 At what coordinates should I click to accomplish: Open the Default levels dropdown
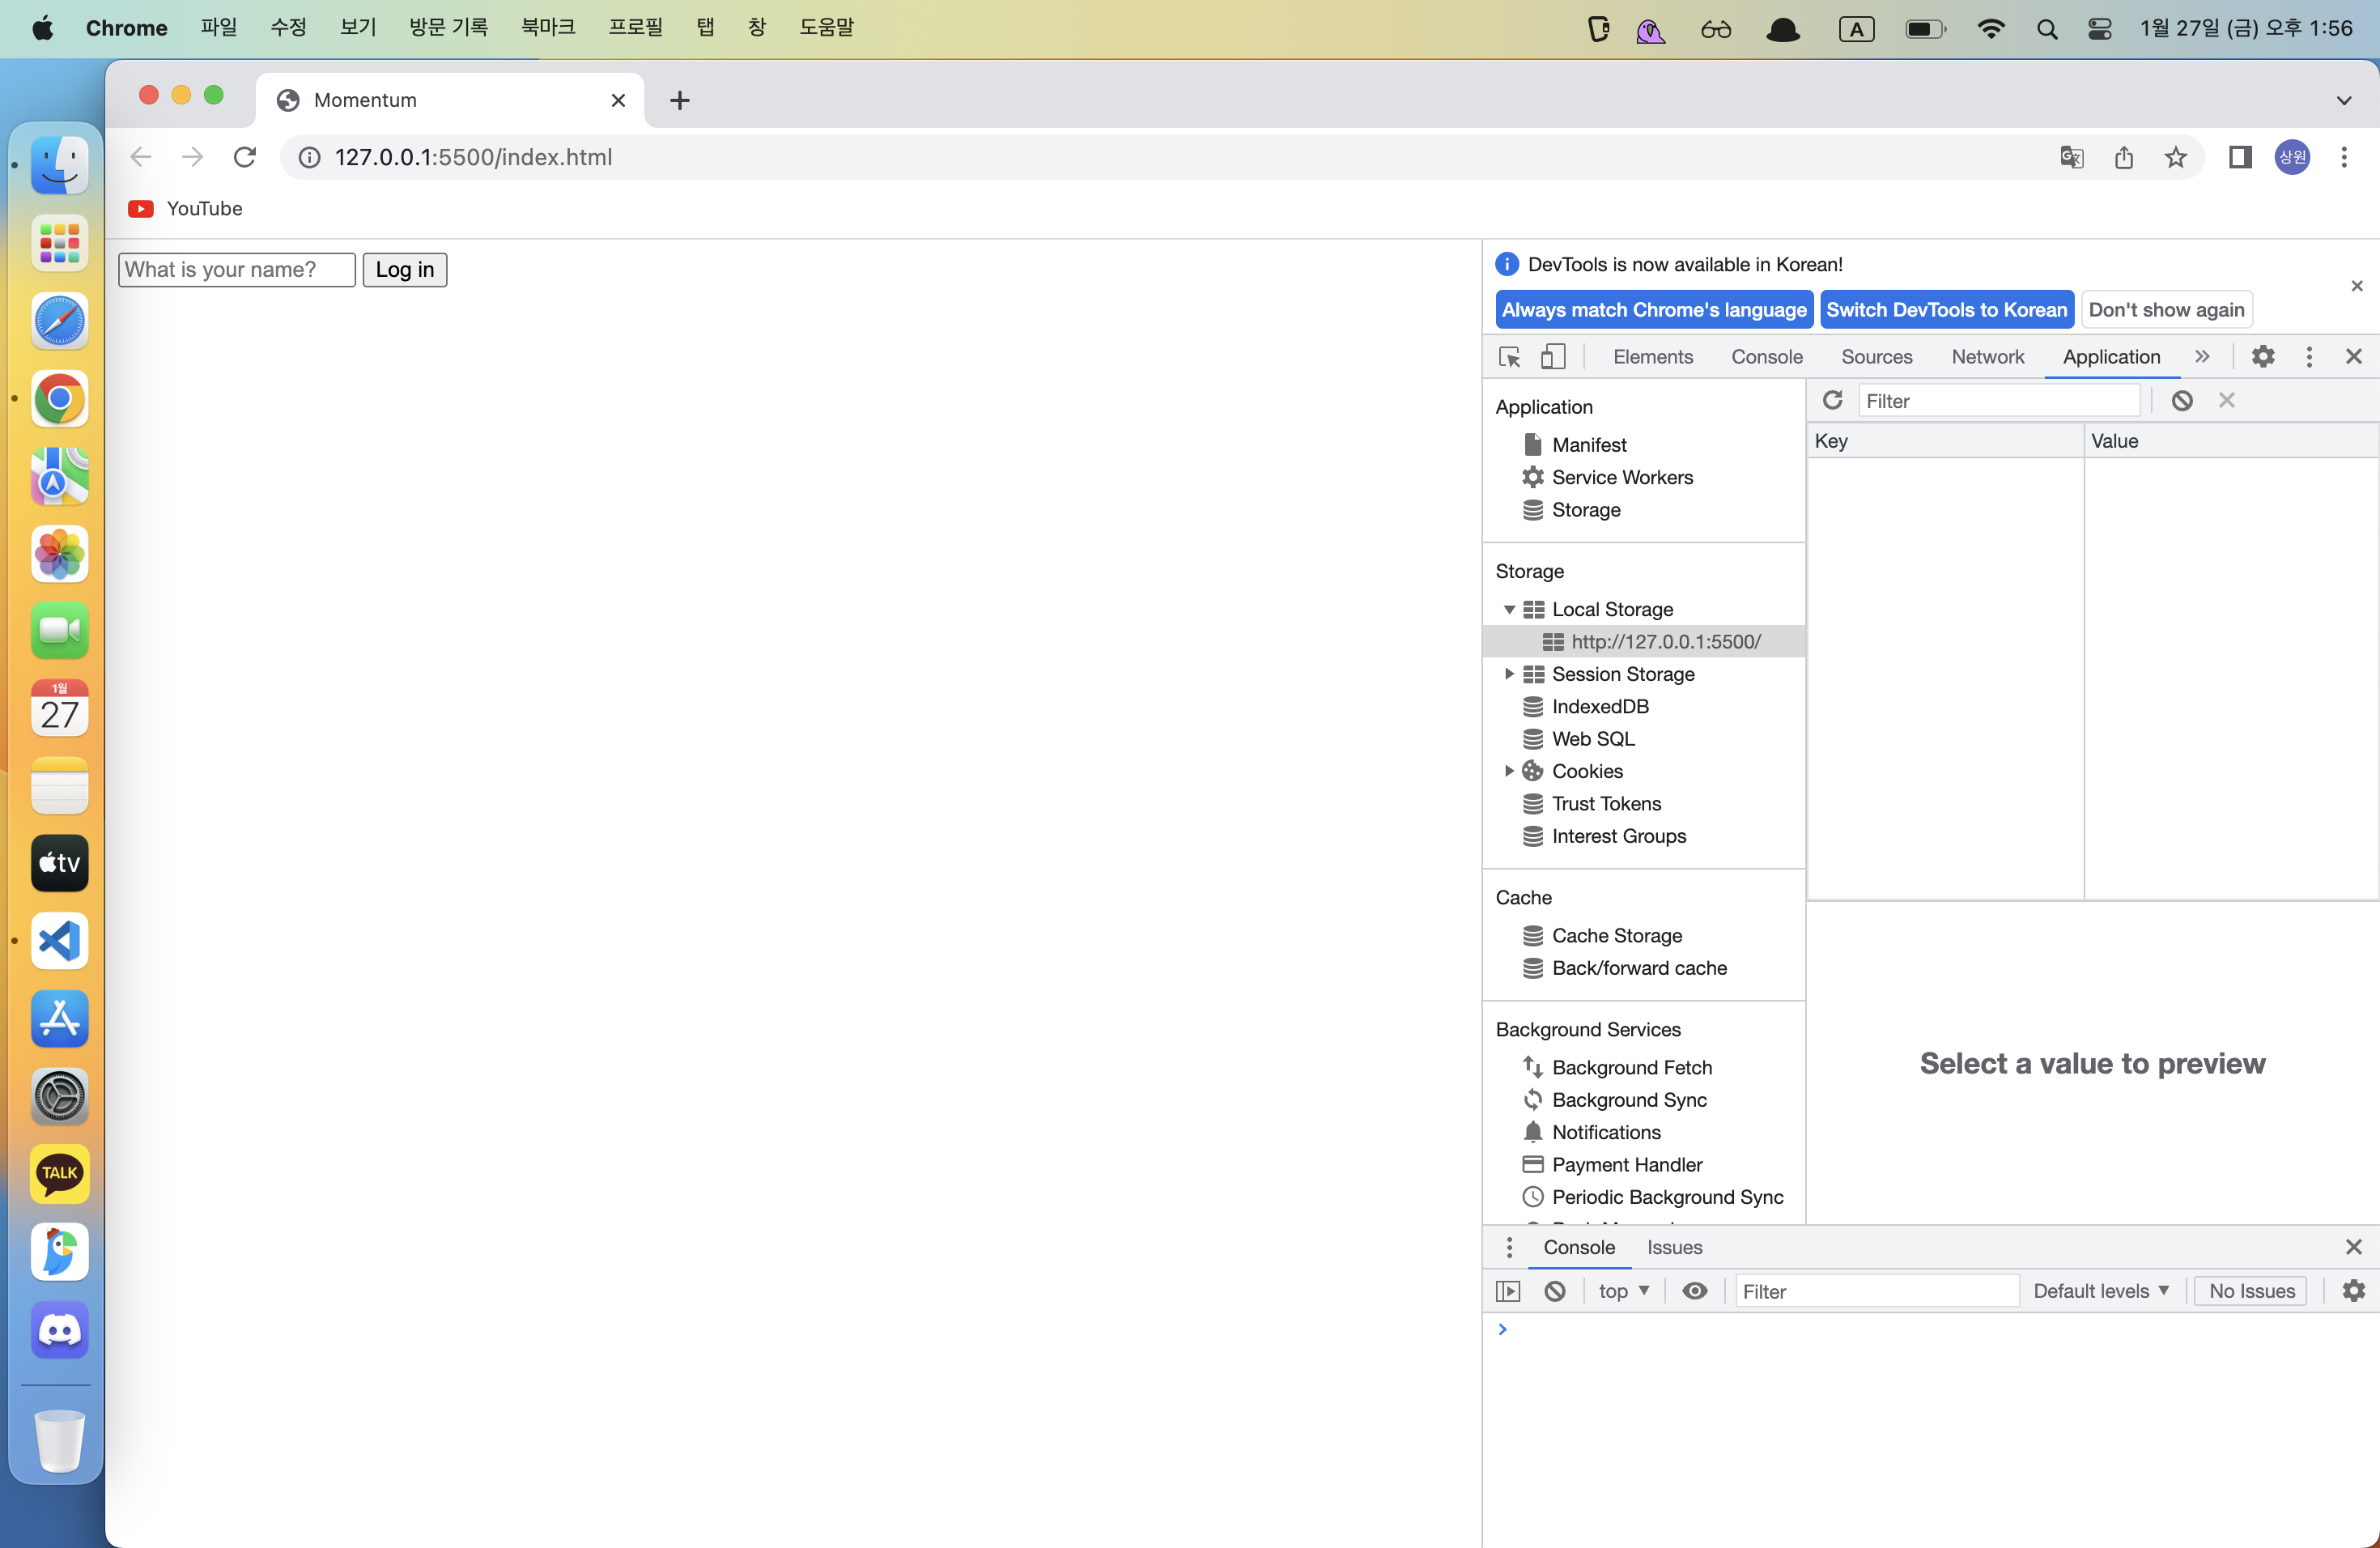click(2100, 1291)
